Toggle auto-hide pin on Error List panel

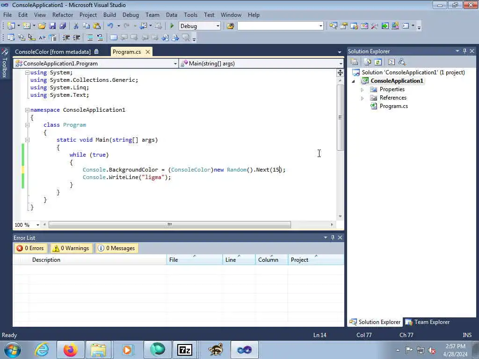pyautogui.click(x=333, y=237)
